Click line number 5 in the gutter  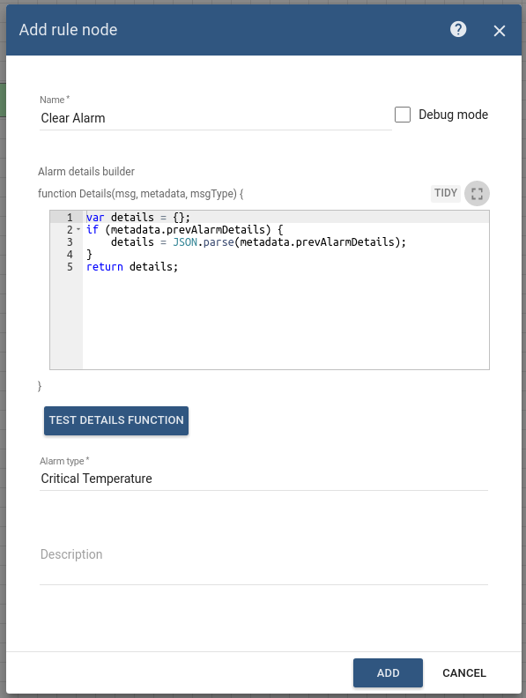(70, 267)
